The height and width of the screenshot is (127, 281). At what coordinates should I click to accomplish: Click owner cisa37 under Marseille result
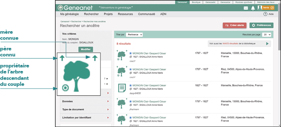pyautogui.click(x=133, y=61)
